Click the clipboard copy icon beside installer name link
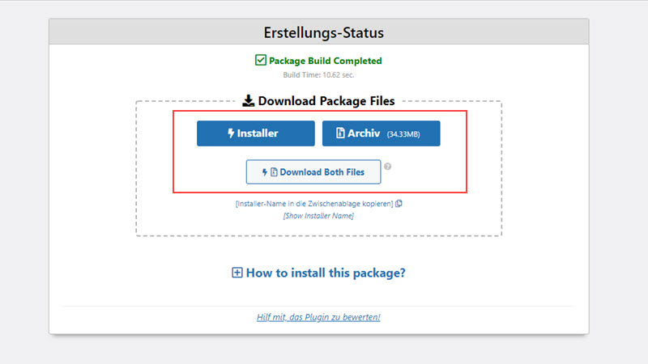Viewport: 648px width, 364px height. pos(399,204)
